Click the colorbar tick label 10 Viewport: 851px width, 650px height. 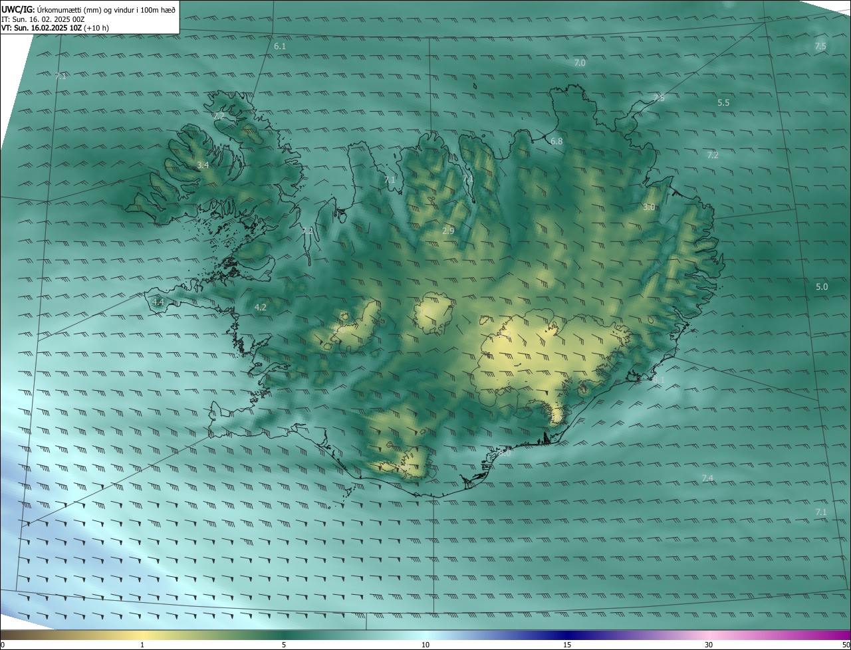pos(425,645)
